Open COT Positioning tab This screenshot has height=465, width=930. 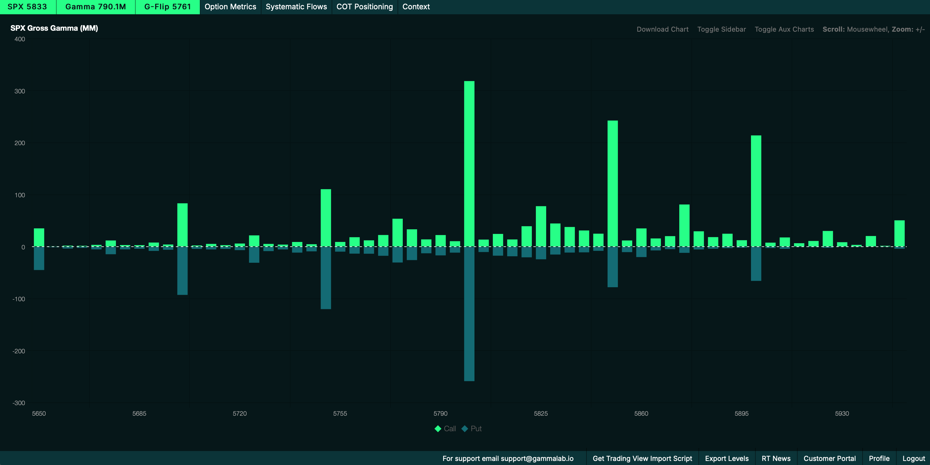tap(364, 7)
